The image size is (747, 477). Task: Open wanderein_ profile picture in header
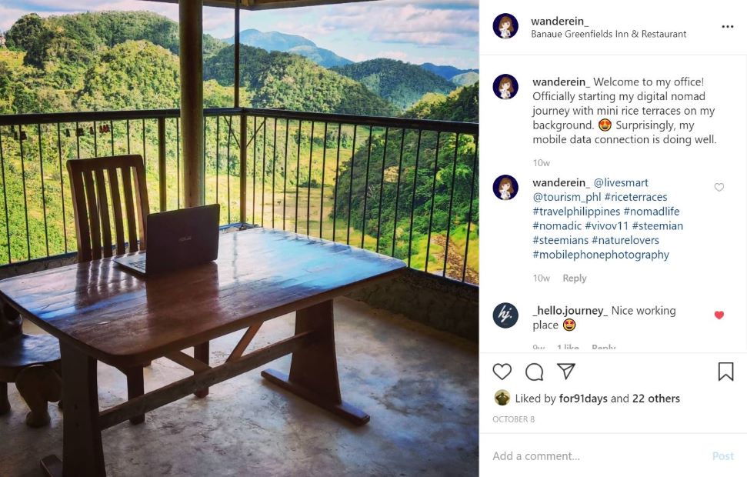(505, 26)
